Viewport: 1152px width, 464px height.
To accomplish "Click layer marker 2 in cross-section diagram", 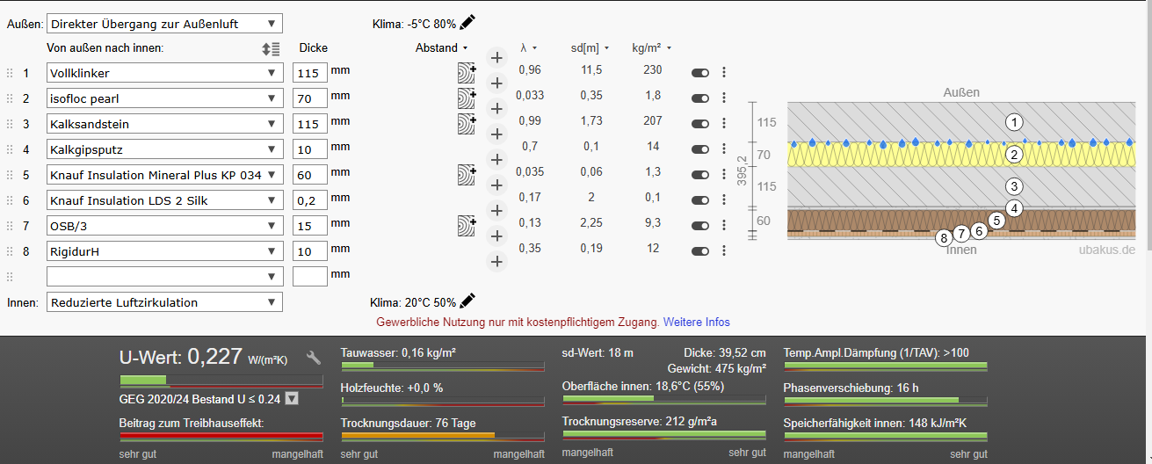I will pos(1014,156).
